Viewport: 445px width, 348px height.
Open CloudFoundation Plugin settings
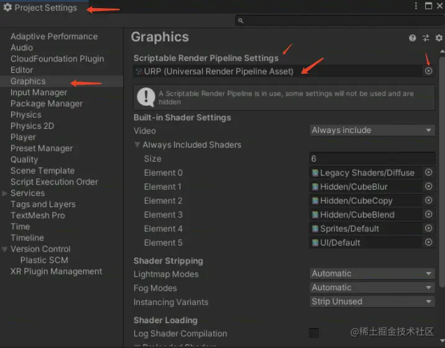[57, 59]
